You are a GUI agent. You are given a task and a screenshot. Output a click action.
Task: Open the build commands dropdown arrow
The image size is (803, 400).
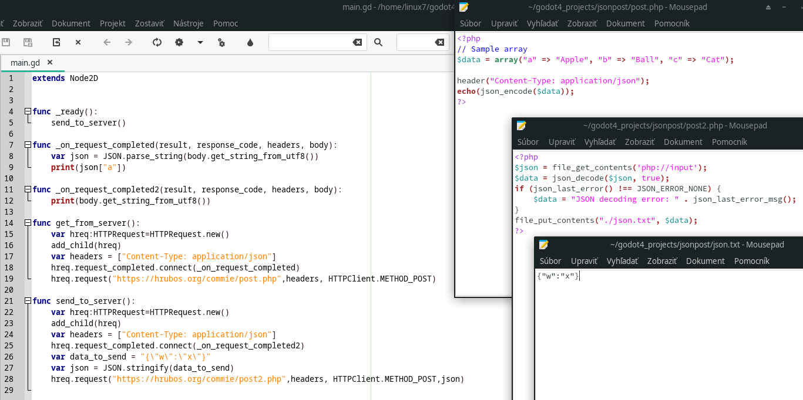click(200, 42)
